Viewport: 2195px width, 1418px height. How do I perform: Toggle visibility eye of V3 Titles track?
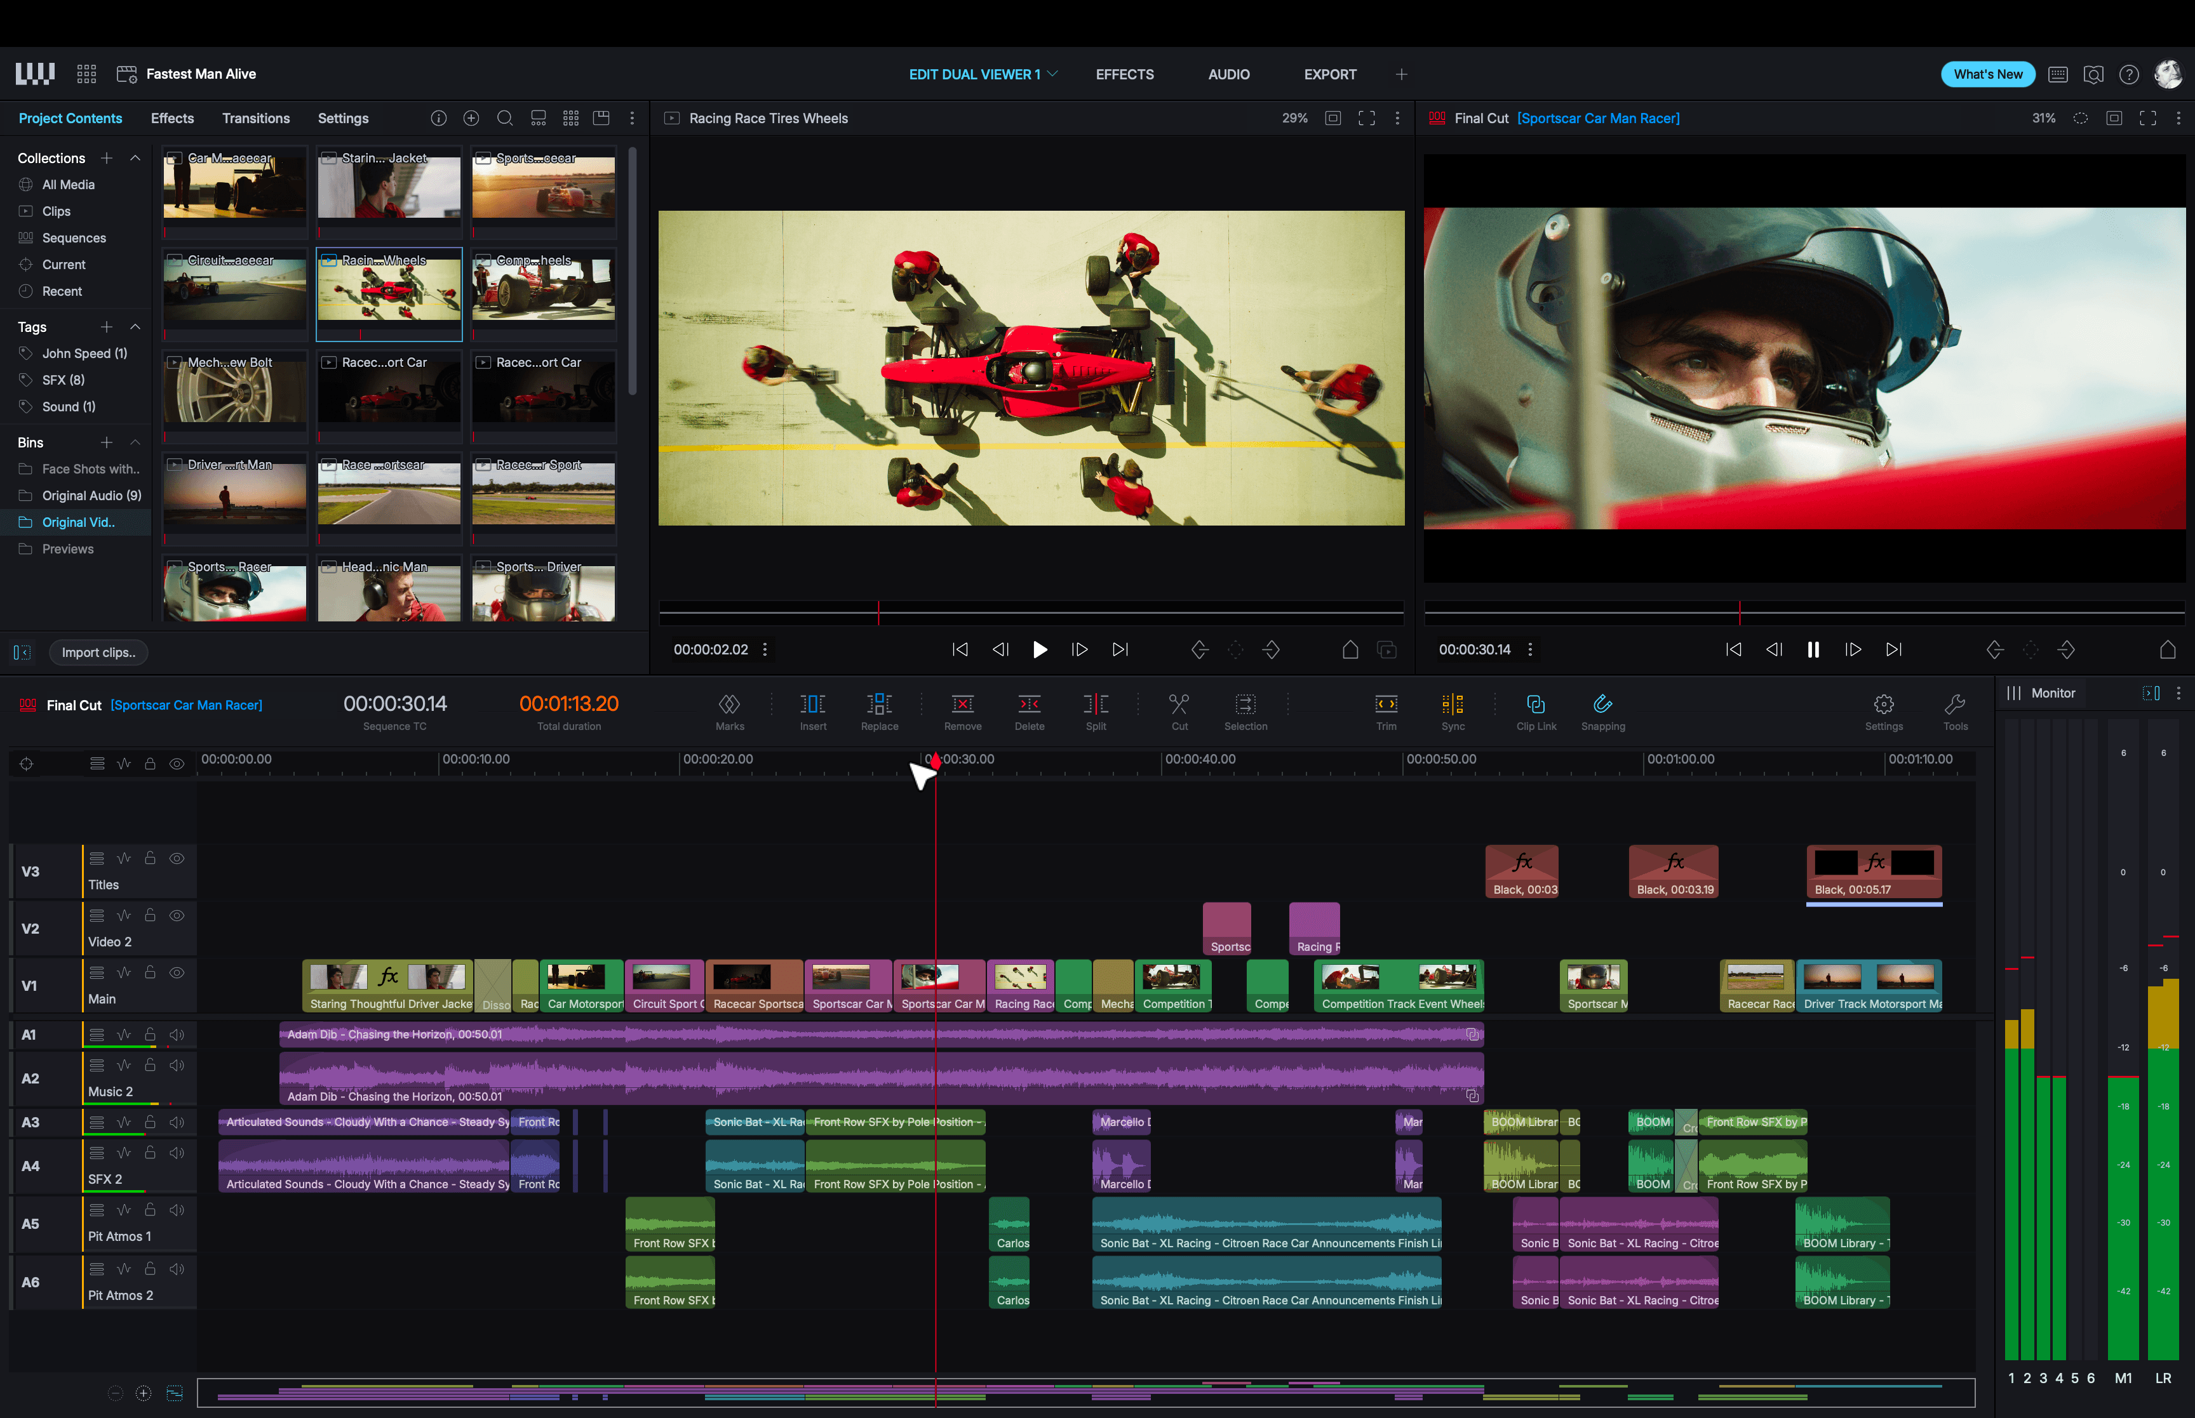[x=177, y=858]
